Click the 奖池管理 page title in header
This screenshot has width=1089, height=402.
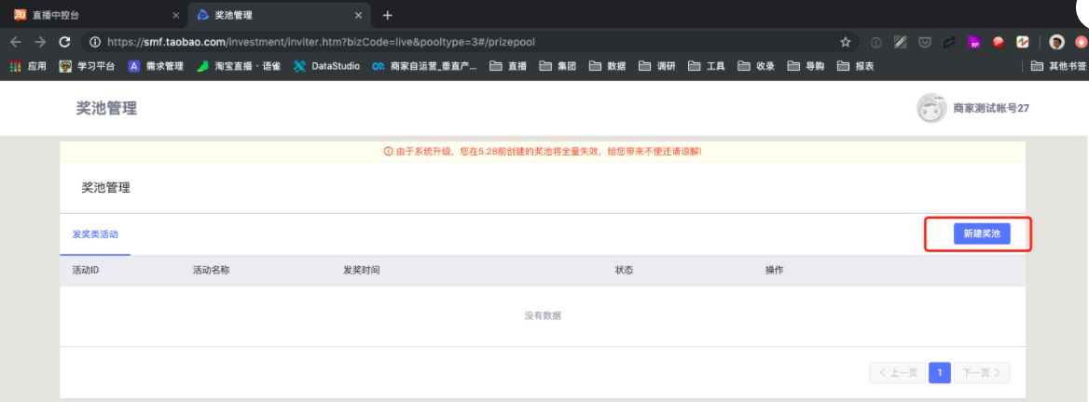[106, 108]
